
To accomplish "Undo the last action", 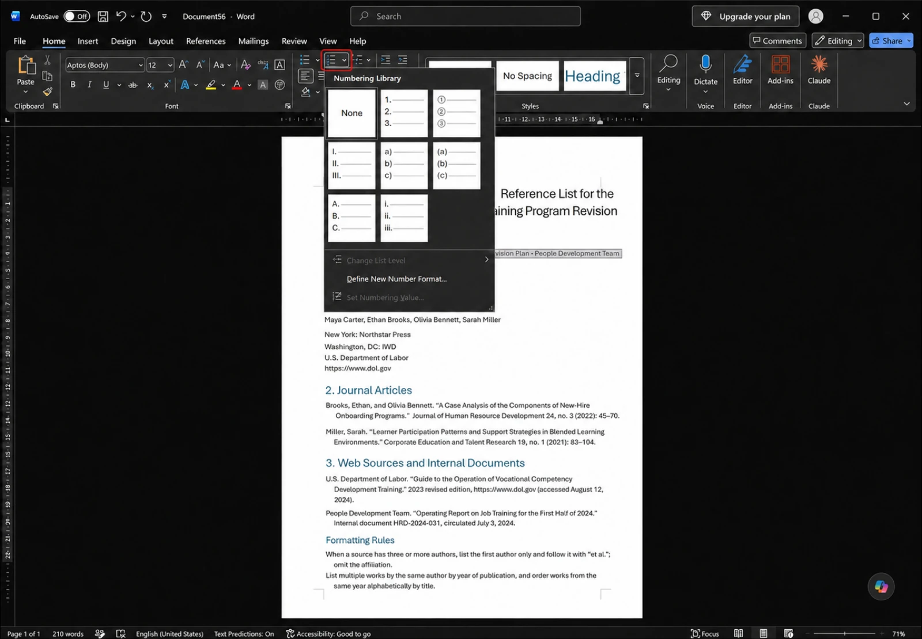I will (121, 16).
